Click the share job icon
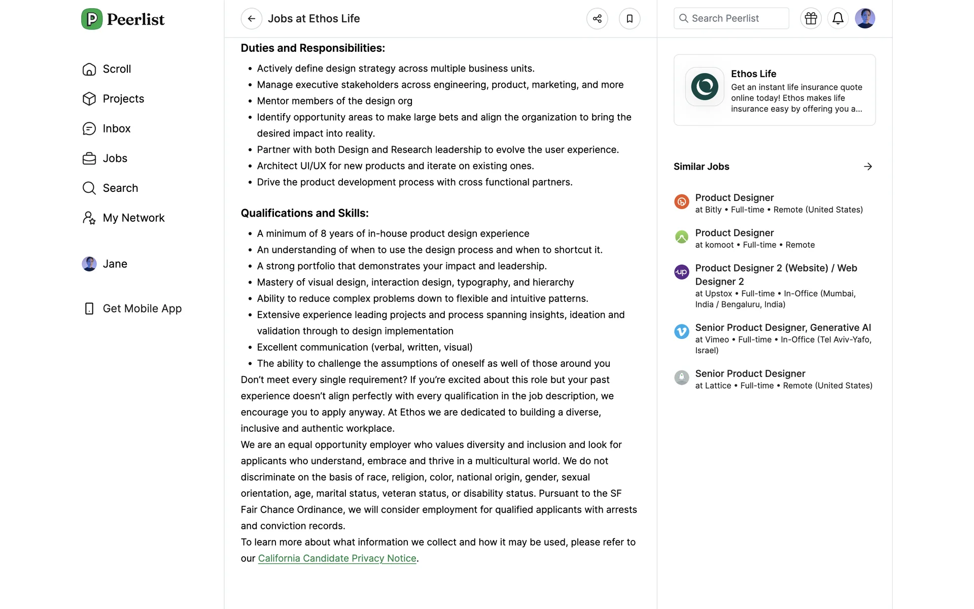Screen dimensions: 974x609 (597, 19)
